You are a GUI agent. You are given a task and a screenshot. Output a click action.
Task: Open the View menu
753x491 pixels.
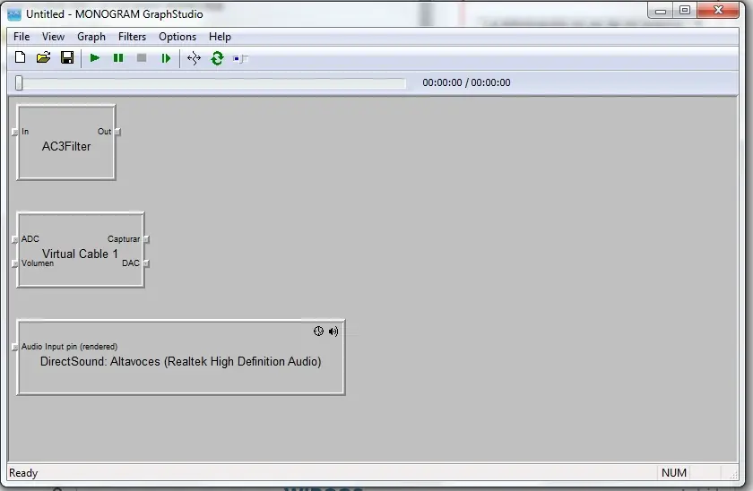pyautogui.click(x=53, y=37)
